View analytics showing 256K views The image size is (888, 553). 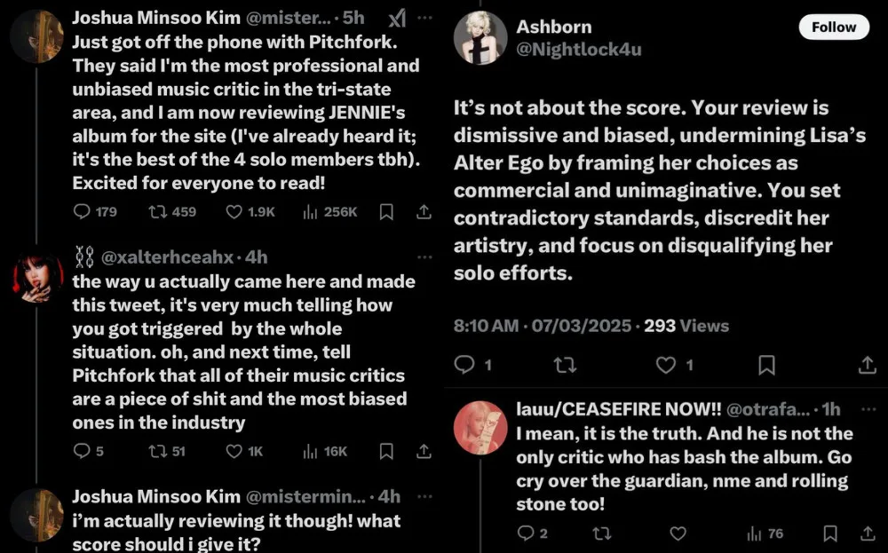click(x=311, y=211)
